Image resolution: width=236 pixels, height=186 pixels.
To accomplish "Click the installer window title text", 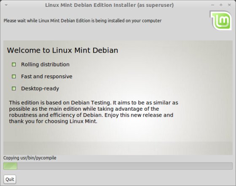I will click(x=110, y=5).
